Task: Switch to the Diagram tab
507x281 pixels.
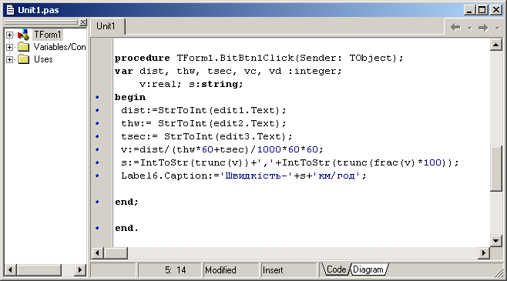Action: (368, 269)
